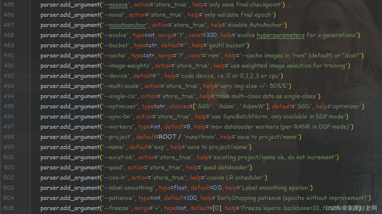Click line number 485 in the gutter
The width and height of the screenshot is (382, 214).
pyautogui.click(x=9, y=4)
